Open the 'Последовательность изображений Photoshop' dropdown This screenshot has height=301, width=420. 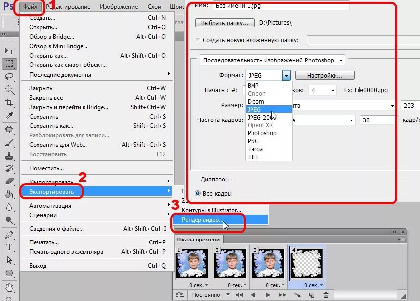(x=272, y=60)
